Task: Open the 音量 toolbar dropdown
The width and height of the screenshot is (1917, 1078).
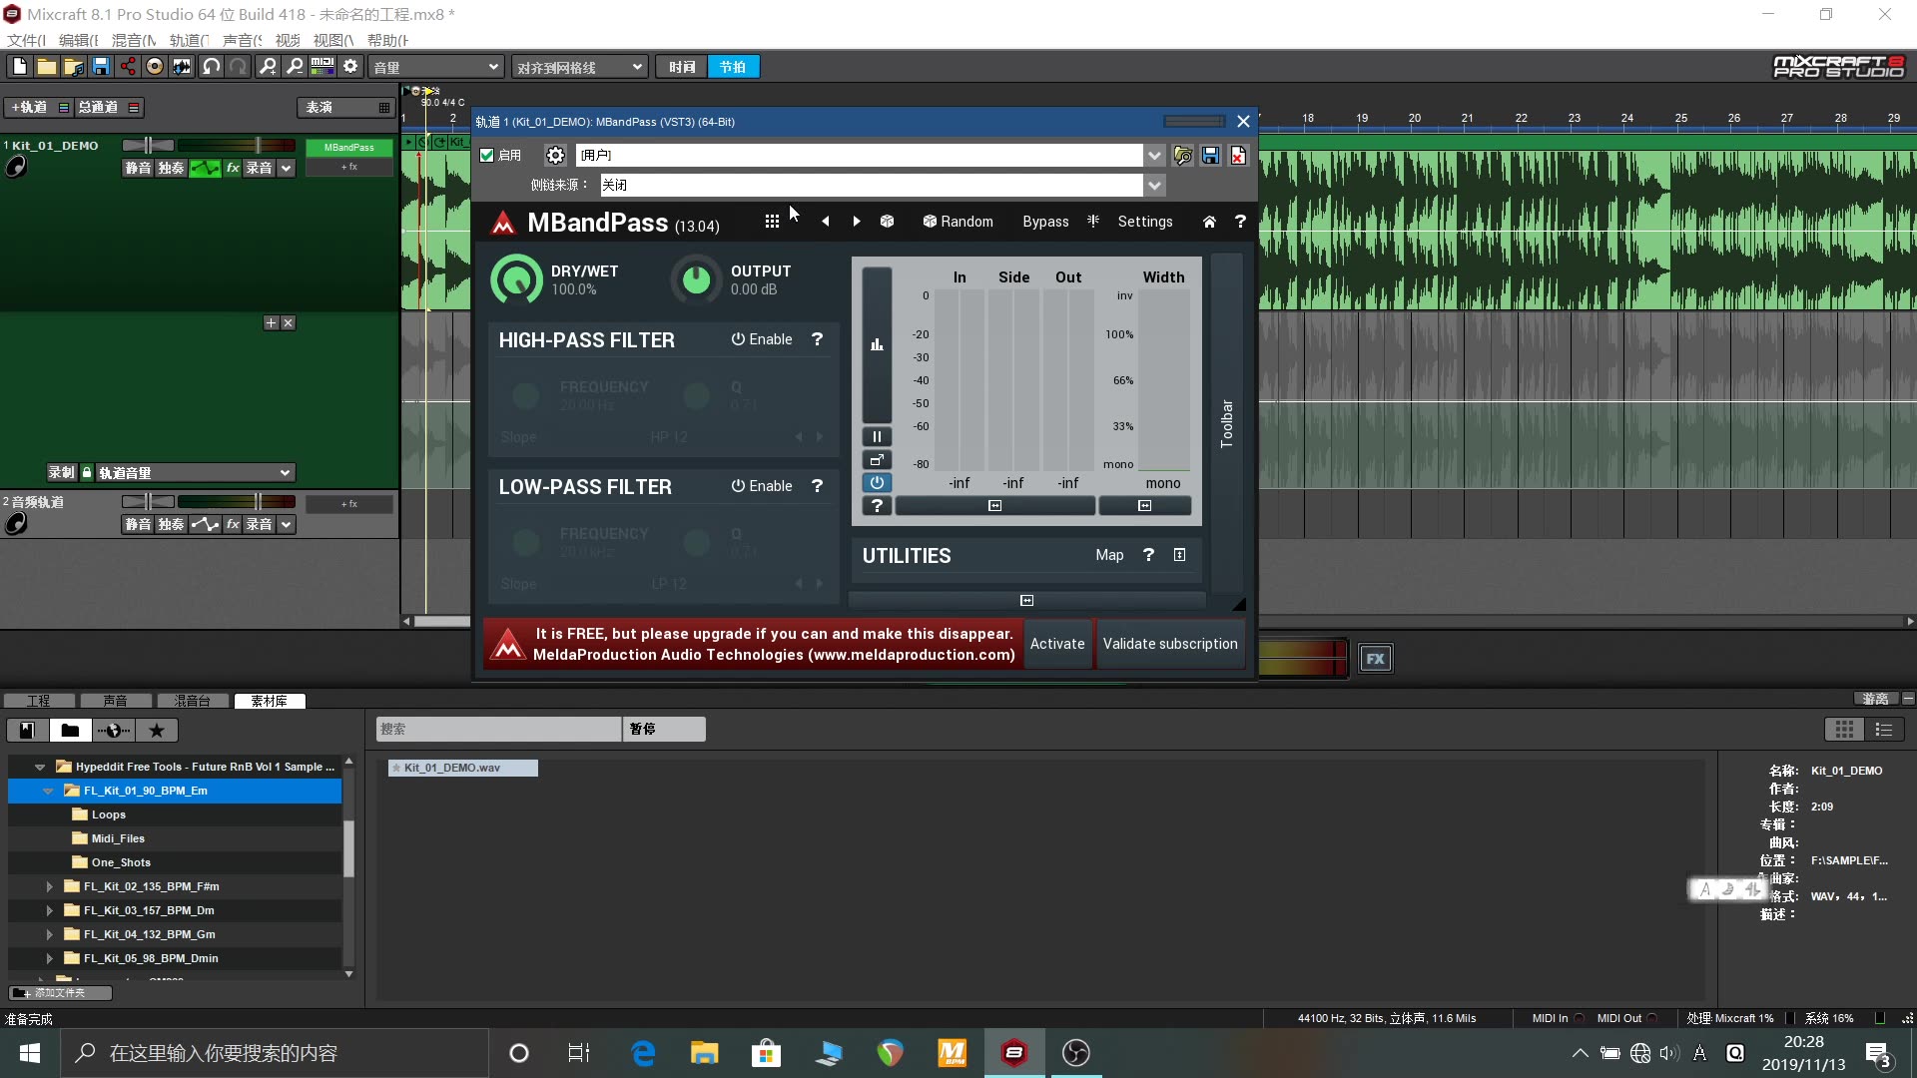Action: click(x=436, y=67)
